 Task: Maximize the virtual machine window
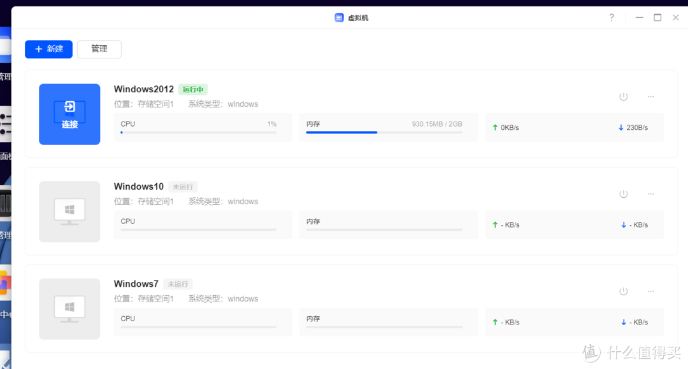click(x=657, y=18)
